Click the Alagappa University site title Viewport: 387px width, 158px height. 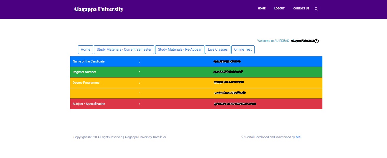click(98, 9)
